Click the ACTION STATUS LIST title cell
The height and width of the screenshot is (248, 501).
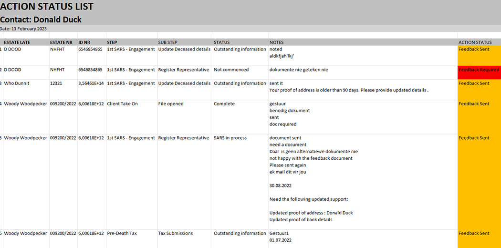[47, 7]
